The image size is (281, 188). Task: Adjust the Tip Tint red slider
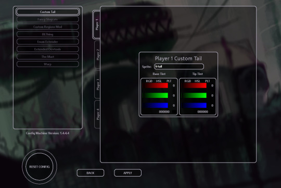(194, 85)
